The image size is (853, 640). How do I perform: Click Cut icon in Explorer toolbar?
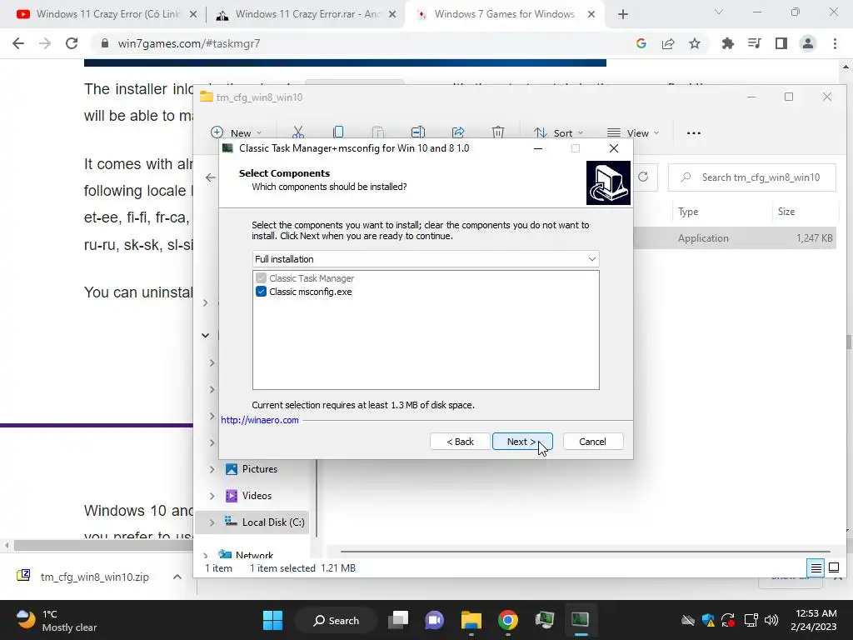click(x=298, y=132)
